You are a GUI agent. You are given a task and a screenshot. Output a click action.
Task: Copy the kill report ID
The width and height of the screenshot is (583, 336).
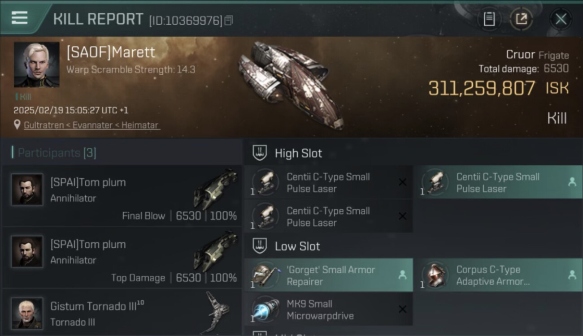pyautogui.click(x=229, y=20)
